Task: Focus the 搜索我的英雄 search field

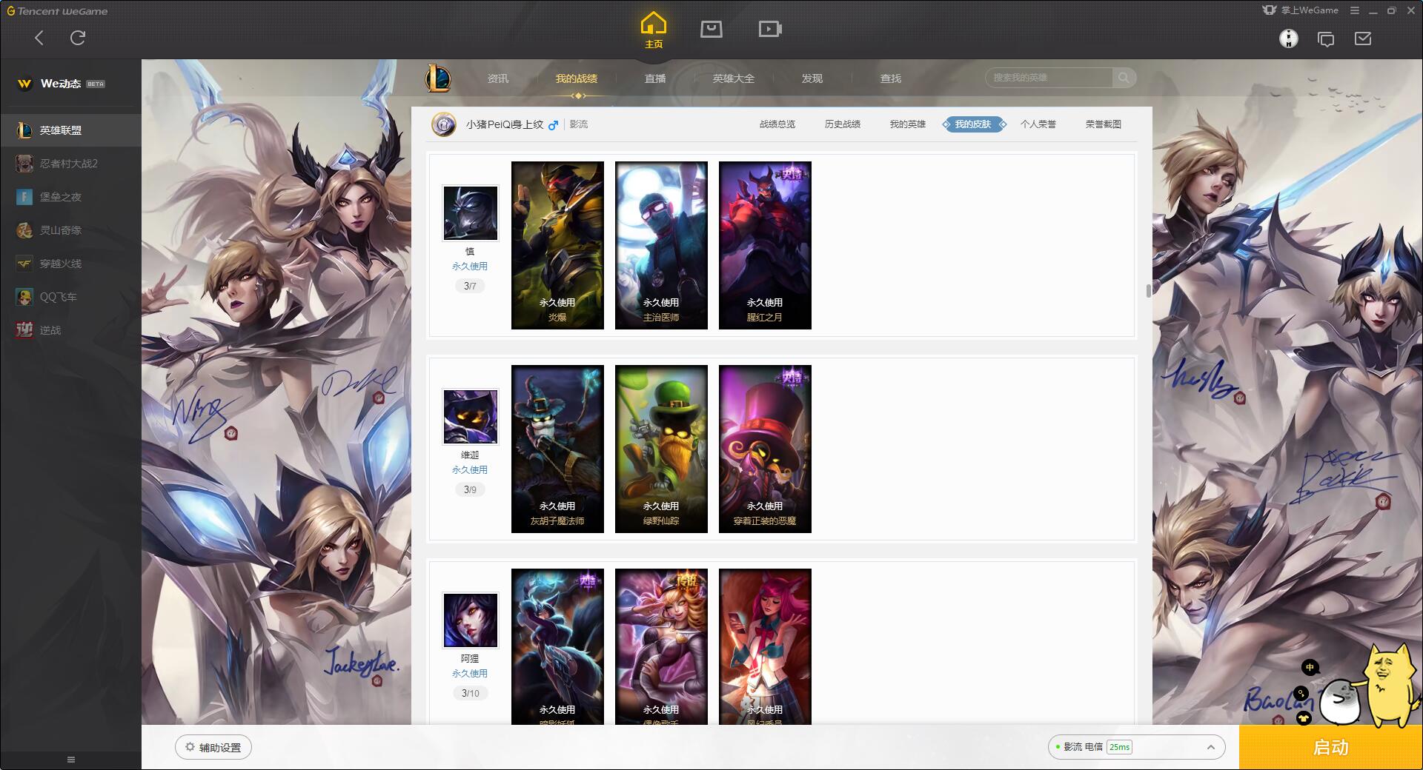Action: (1049, 78)
